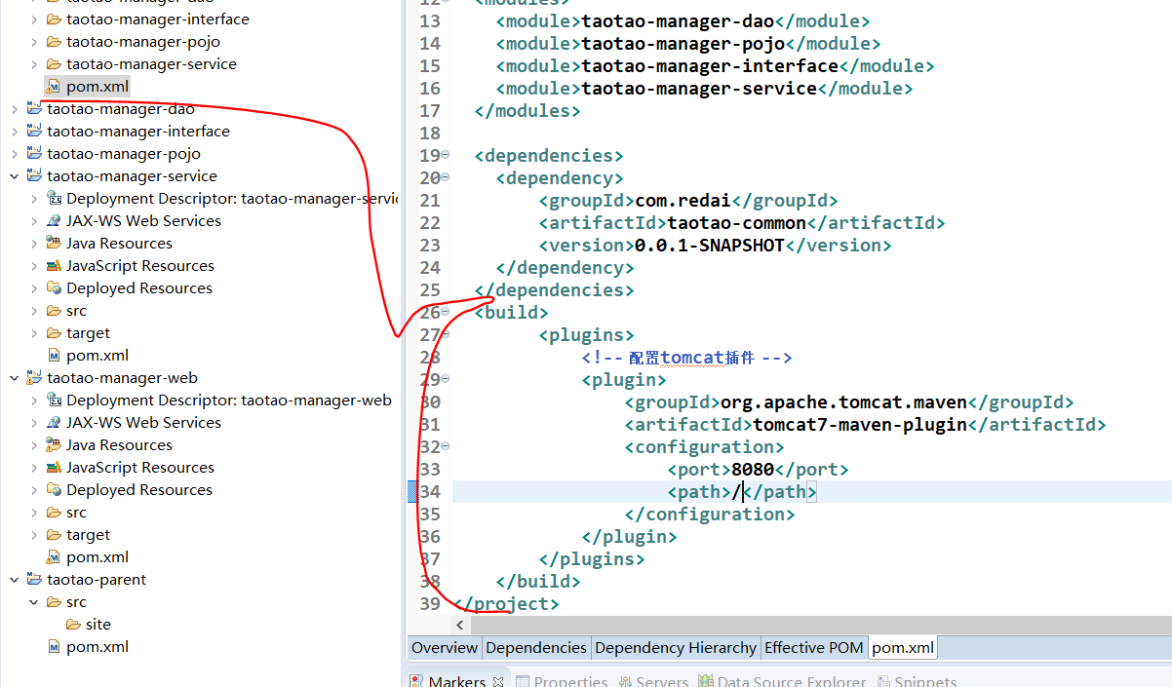Click the taotao-parent project icon

[x=34, y=580]
